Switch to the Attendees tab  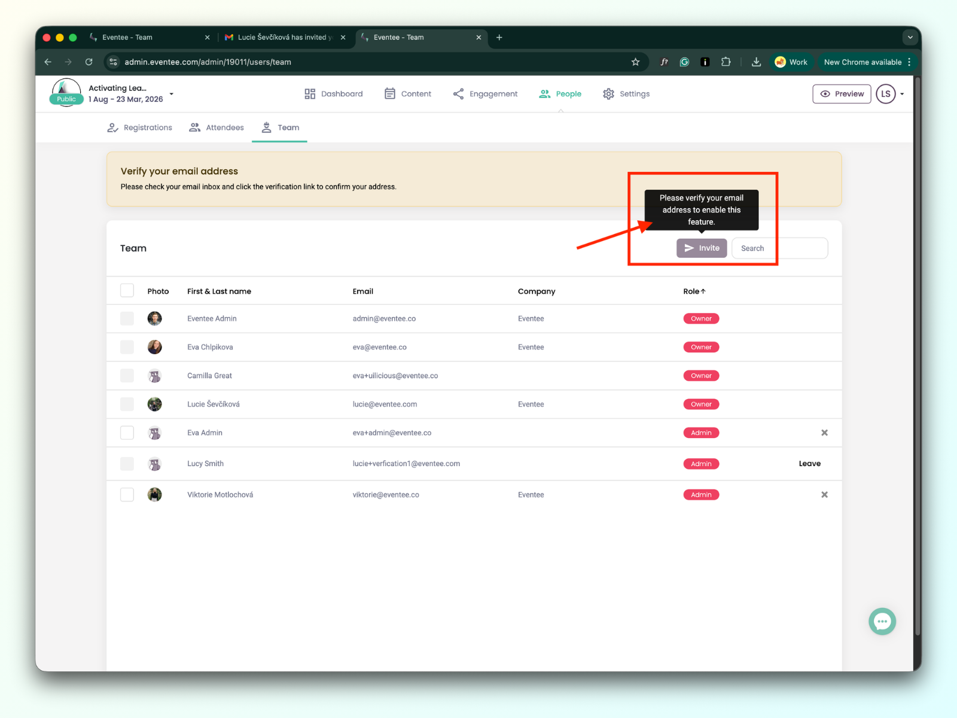(217, 127)
